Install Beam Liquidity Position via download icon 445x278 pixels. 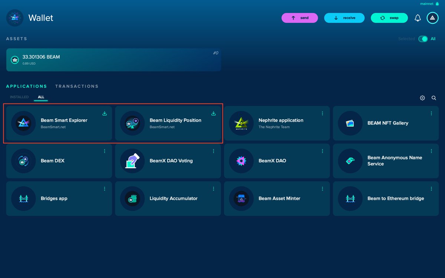214,113
